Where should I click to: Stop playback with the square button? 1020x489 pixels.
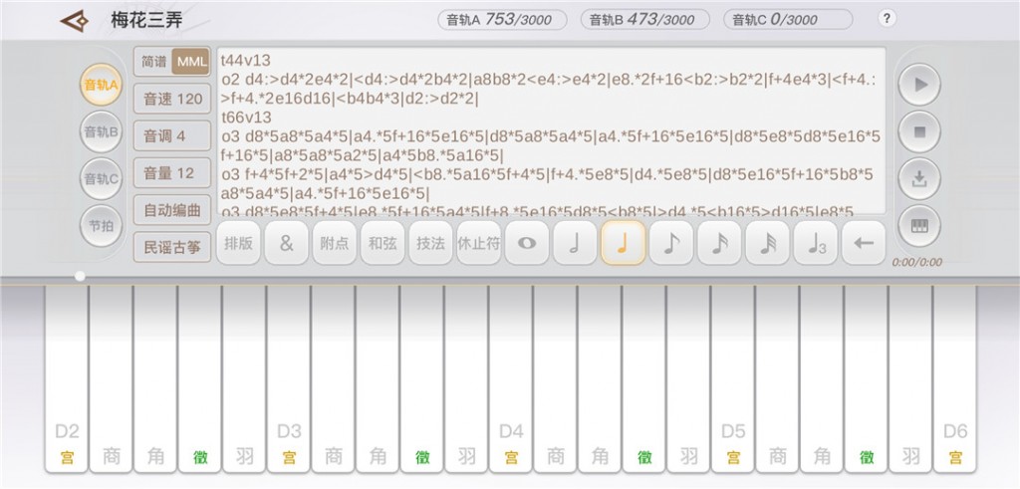point(919,132)
